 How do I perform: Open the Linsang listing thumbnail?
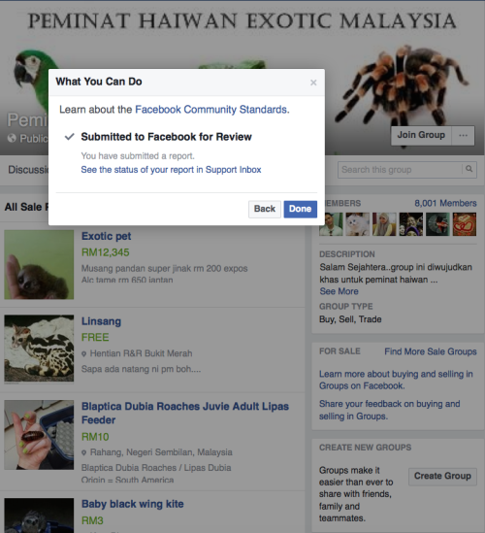tap(39, 349)
